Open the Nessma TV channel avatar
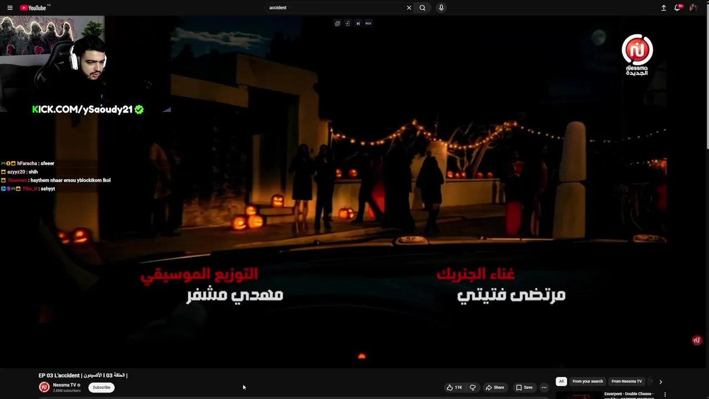Screen dimensions: 709x399 point(44,387)
